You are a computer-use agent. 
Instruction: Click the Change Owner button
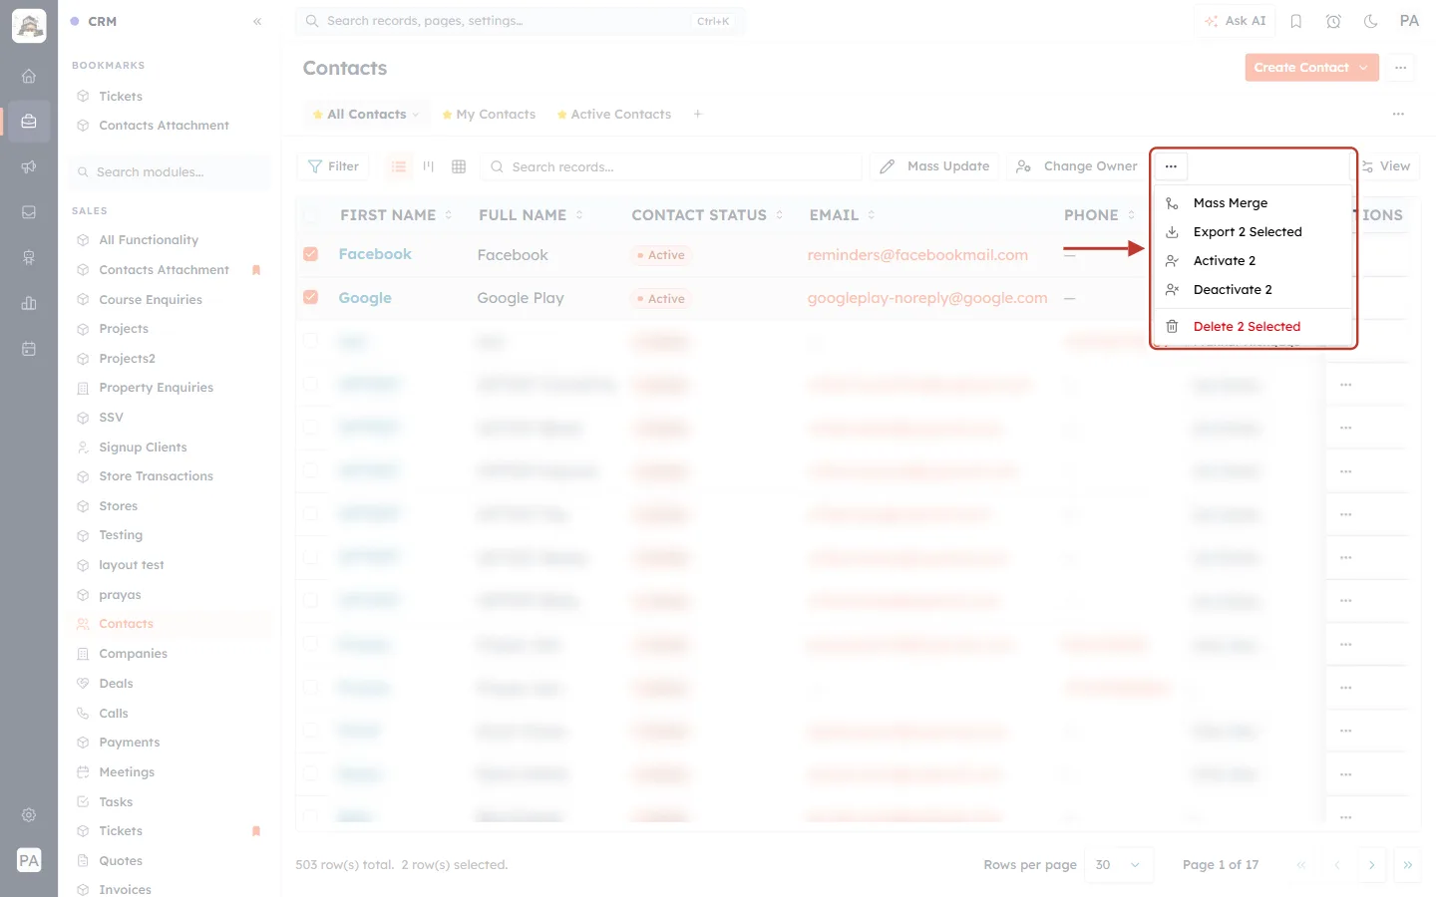click(x=1077, y=166)
